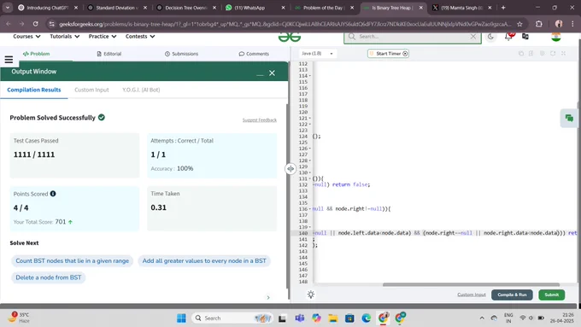The image size is (581, 327).
Task: Open Add all greater values BST problem
Action: click(204, 260)
